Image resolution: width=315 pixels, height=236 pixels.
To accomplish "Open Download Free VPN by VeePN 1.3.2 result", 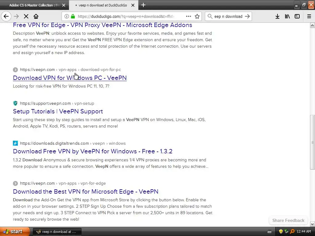I will click(x=93, y=151).
